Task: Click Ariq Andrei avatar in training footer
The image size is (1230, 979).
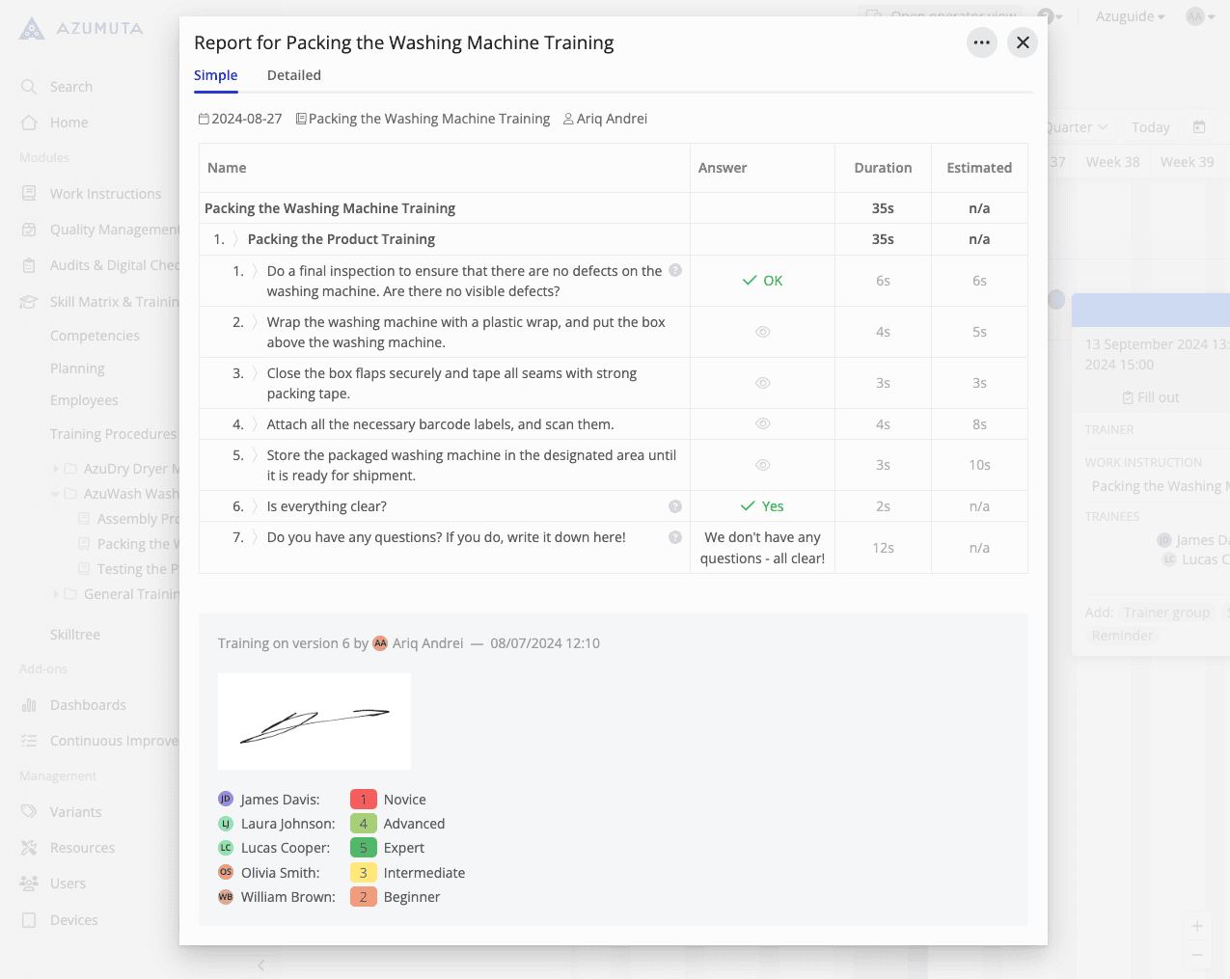Action: point(380,643)
